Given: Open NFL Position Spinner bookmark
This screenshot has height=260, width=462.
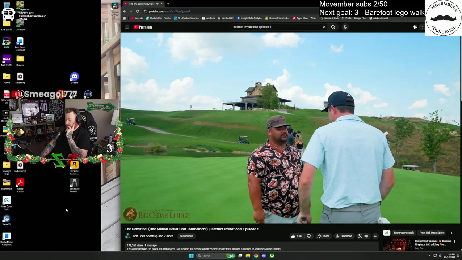Looking at the screenshot, I should [x=186, y=18].
